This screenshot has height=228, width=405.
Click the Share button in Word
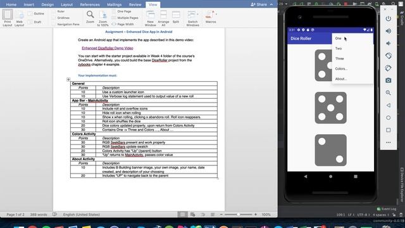(259, 4)
